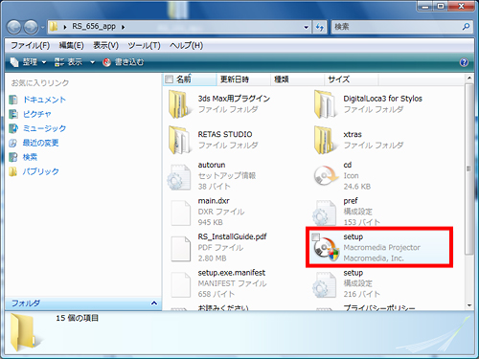This screenshot has width=479, height=359.
Task: Click the Back navigation arrow
Action: point(14,27)
